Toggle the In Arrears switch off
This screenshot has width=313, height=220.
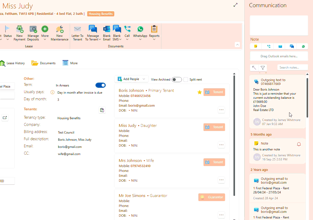click(x=100, y=85)
